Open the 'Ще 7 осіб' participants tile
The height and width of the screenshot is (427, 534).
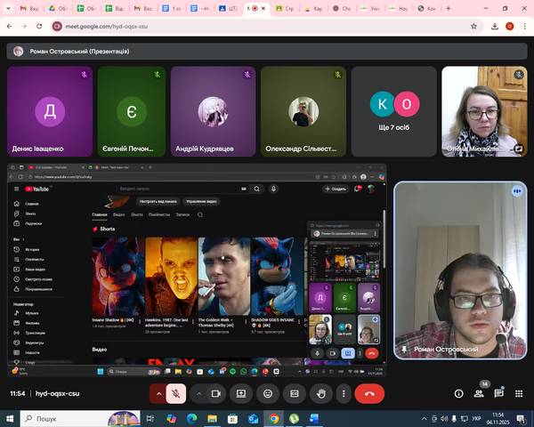click(x=393, y=111)
